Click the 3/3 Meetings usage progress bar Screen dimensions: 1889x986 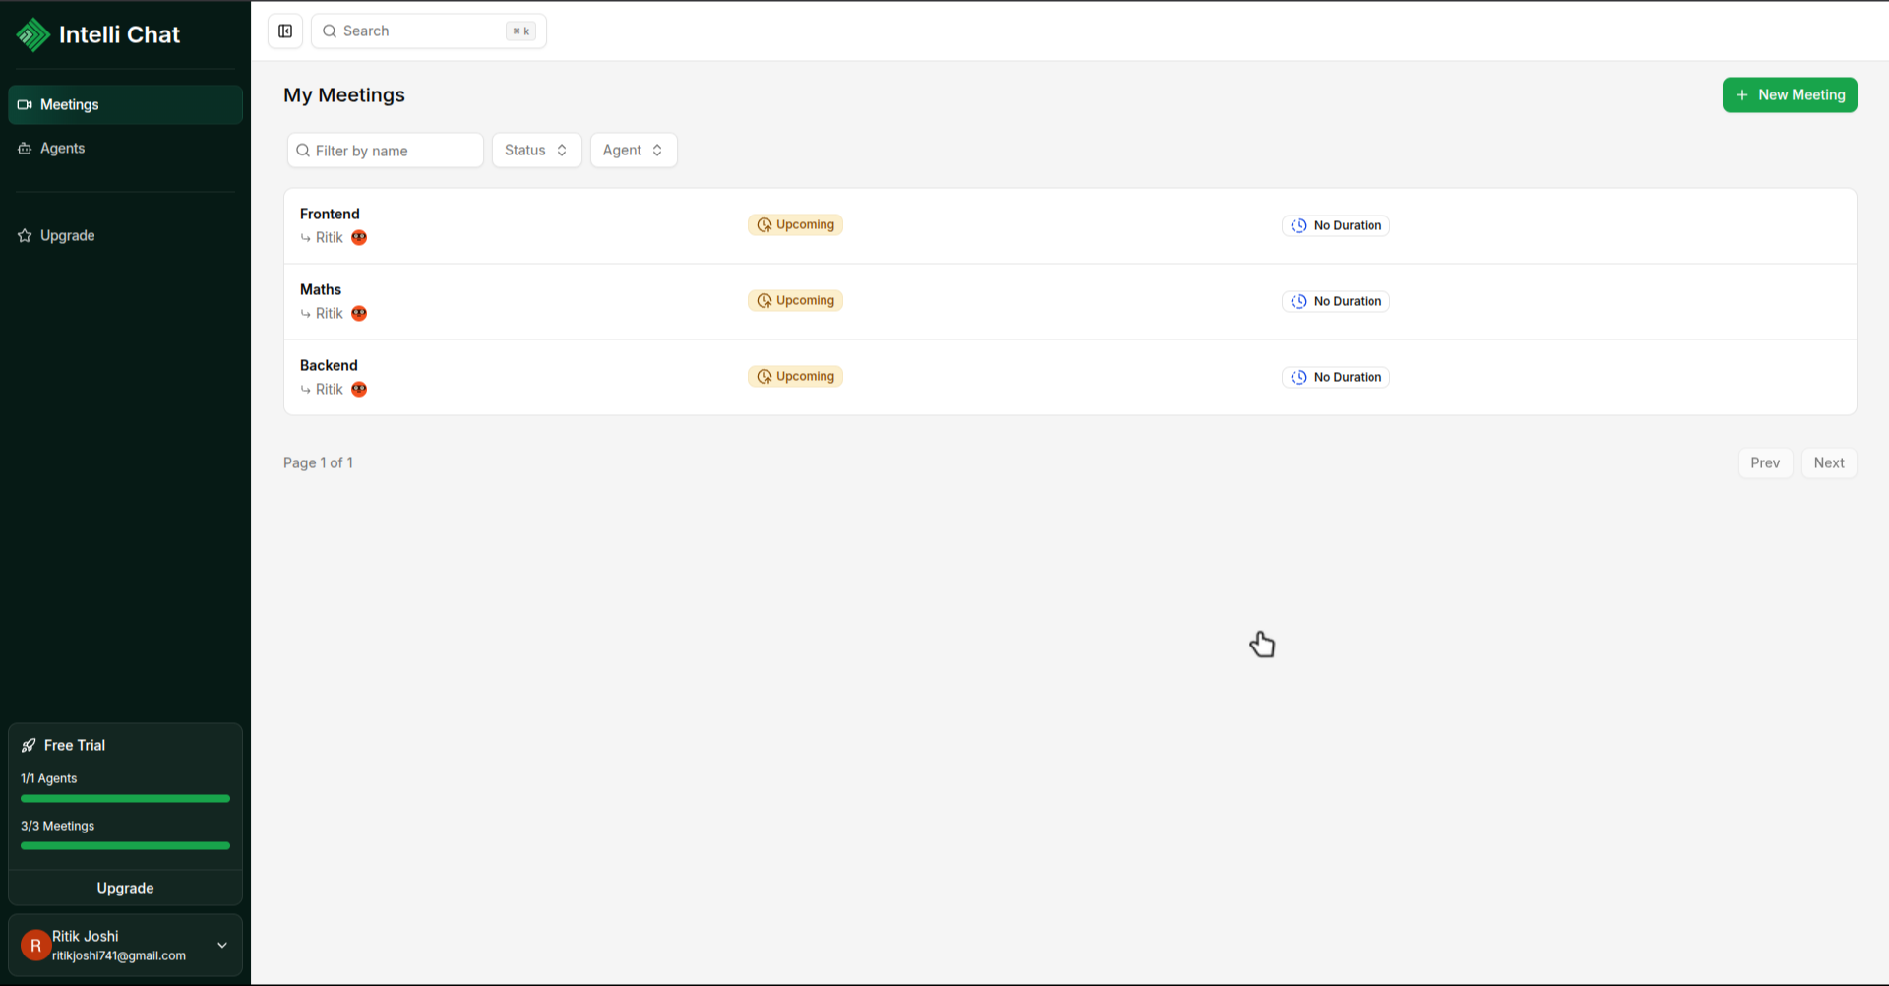click(125, 846)
